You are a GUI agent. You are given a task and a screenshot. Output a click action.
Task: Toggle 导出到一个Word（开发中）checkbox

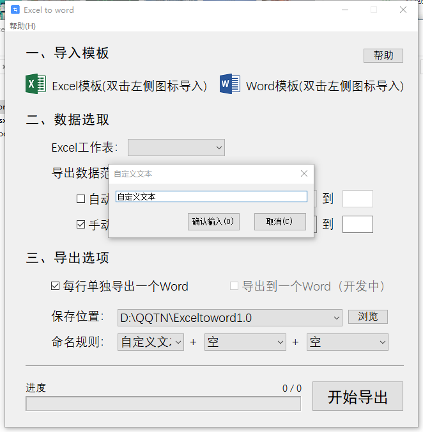(234, 285)
